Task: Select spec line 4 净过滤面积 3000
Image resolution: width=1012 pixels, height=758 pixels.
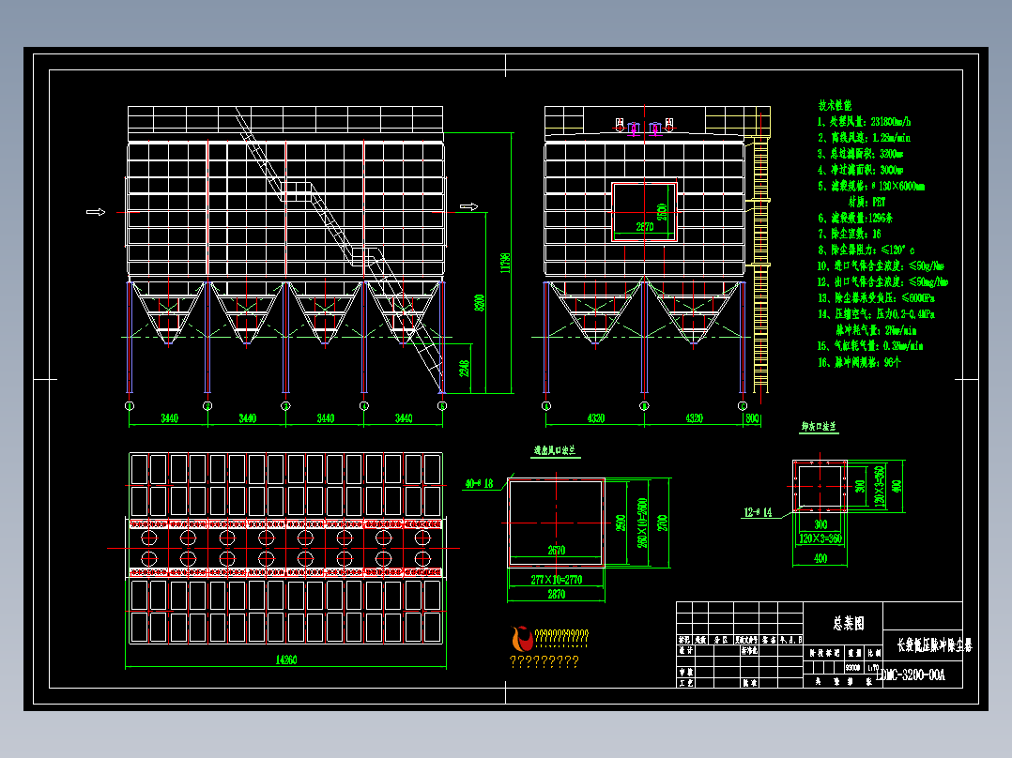Action: click(860, 170)
